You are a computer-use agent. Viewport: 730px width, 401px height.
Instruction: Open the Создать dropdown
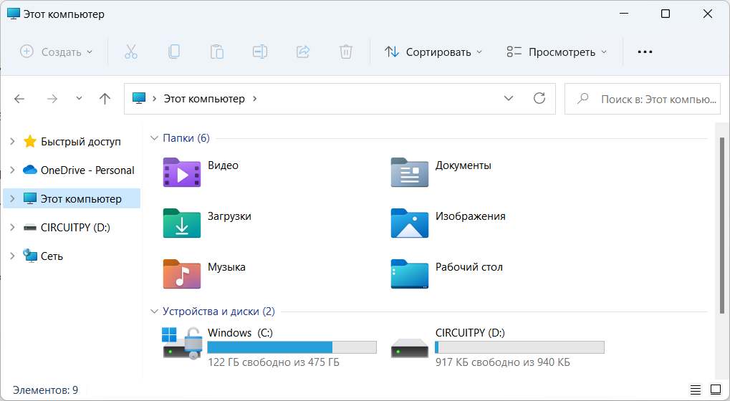(57, 52)
